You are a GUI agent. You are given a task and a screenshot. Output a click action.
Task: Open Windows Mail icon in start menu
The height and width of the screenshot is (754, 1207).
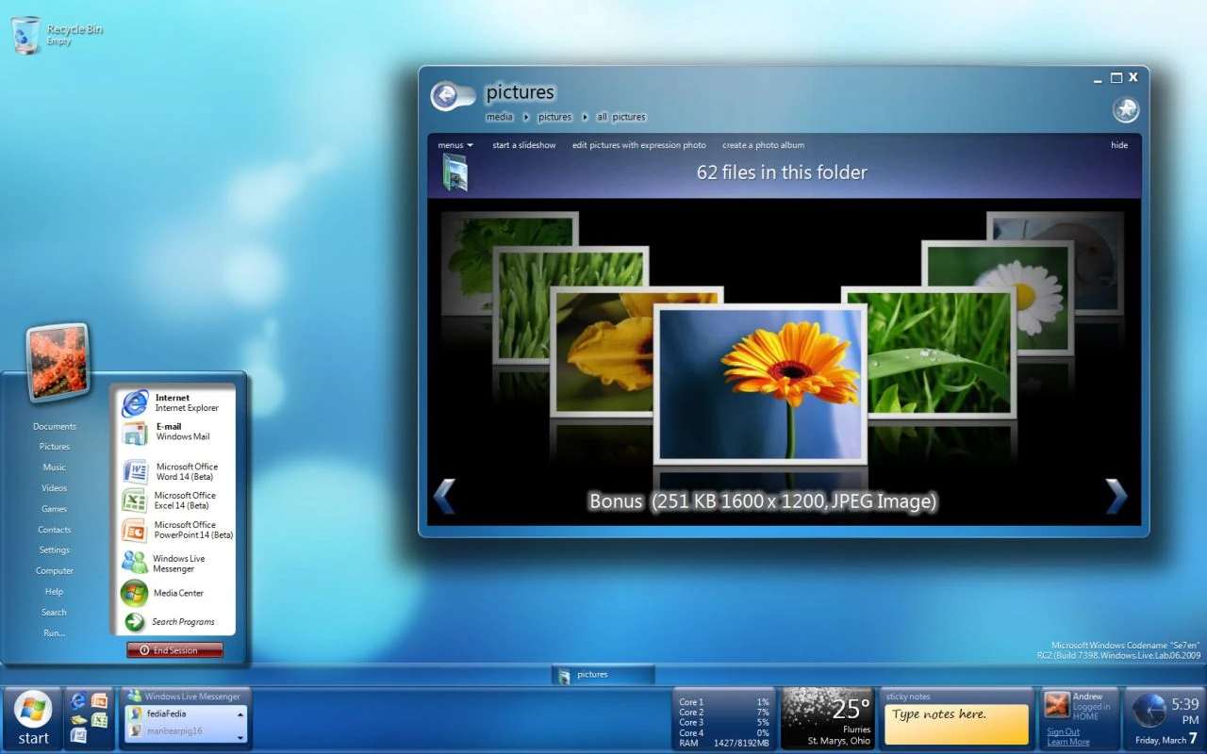[x=134, y=433]
